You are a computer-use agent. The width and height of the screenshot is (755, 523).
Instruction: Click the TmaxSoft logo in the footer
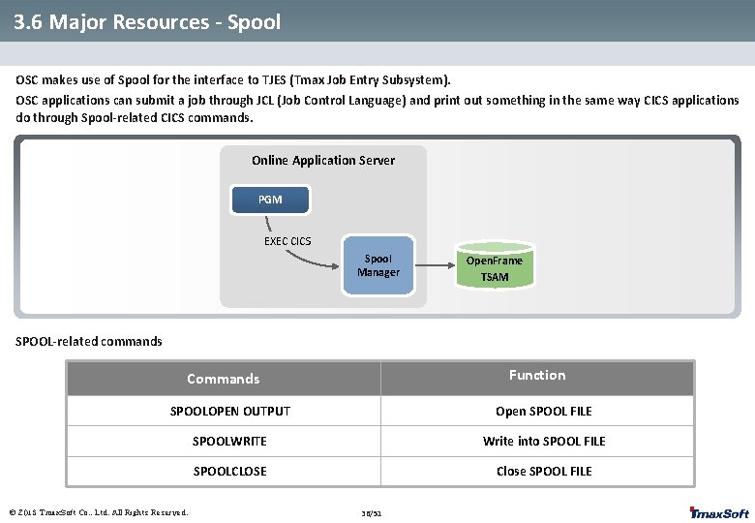718,513
